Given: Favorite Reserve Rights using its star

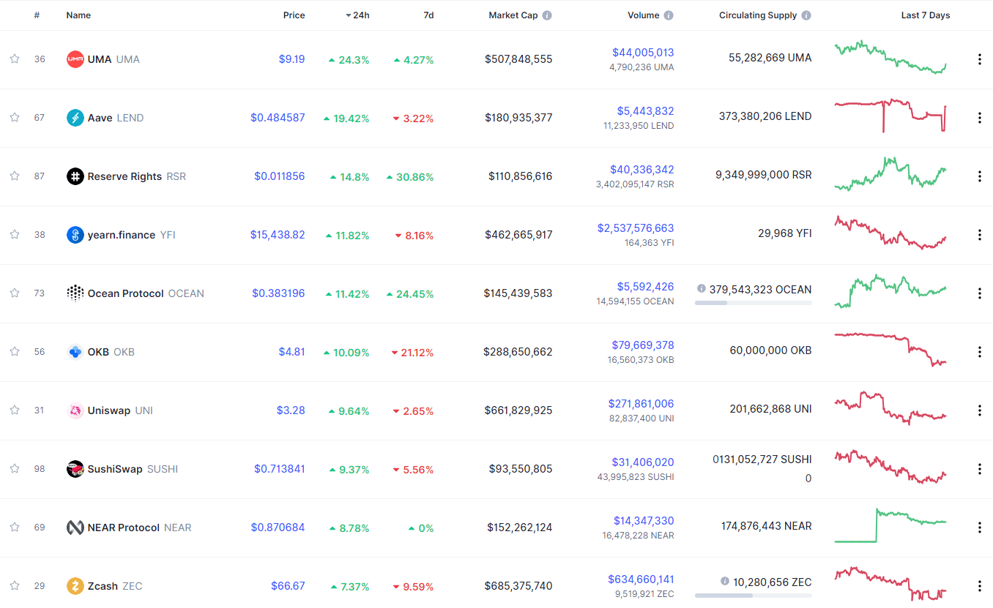Looking at the screenshot, I should pos(15,176).
